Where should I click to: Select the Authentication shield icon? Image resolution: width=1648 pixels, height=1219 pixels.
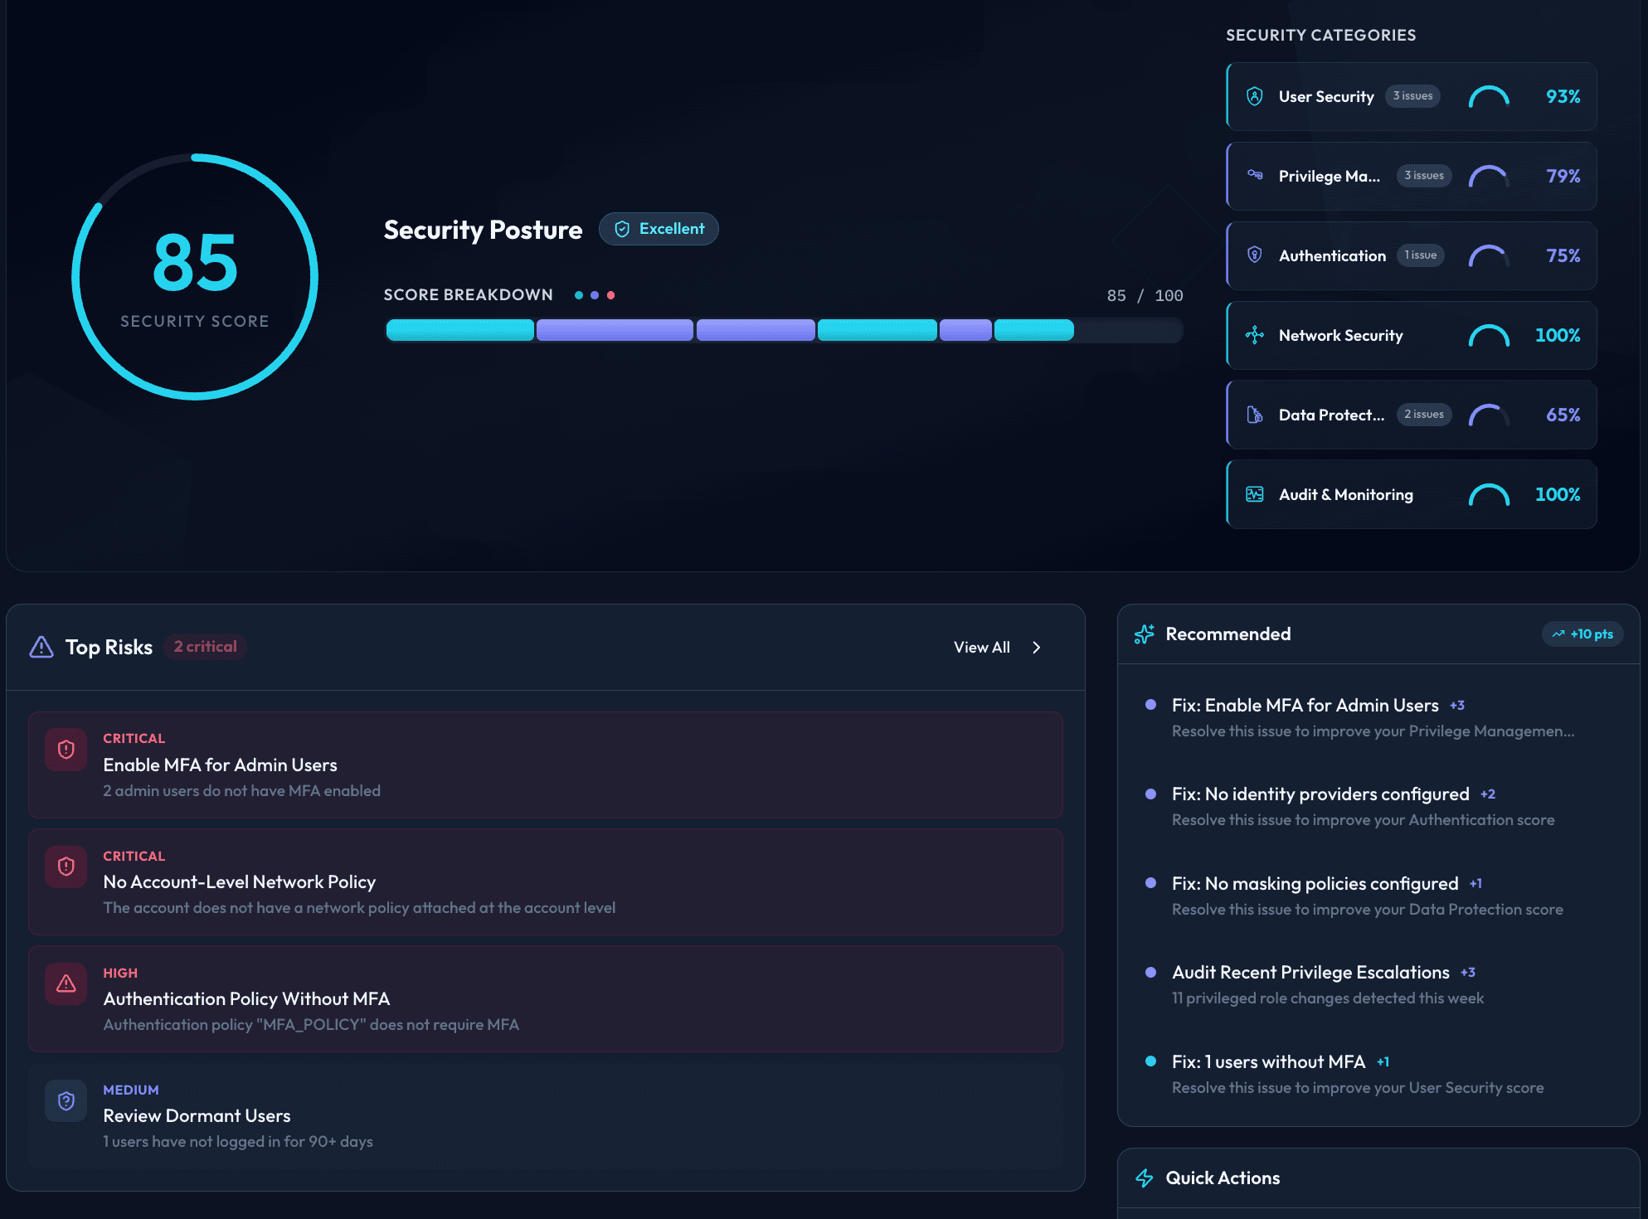(1254, 255)
